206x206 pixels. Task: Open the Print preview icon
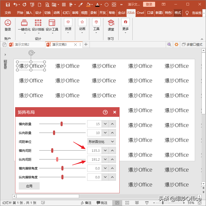pyautogui.click(x=47, y=5)
